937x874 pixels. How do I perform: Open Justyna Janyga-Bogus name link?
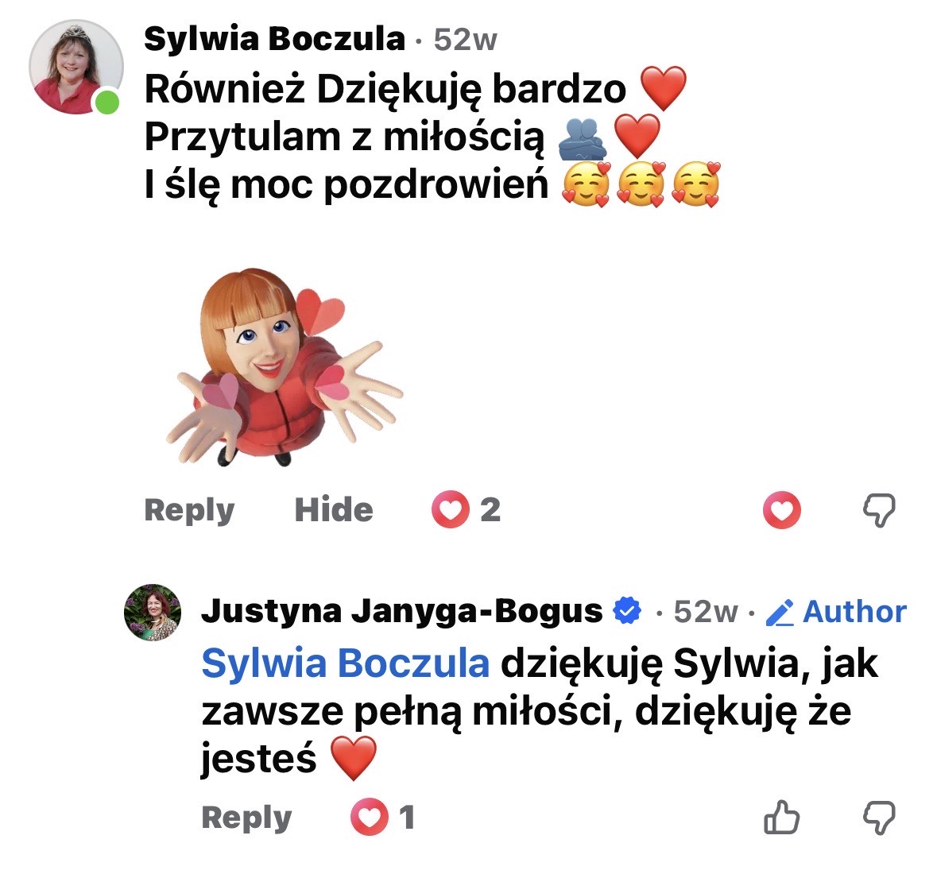point(401,611)
